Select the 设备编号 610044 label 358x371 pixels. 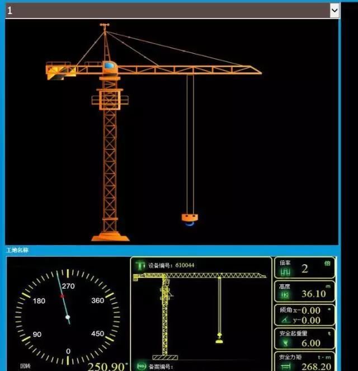point(171,265)
